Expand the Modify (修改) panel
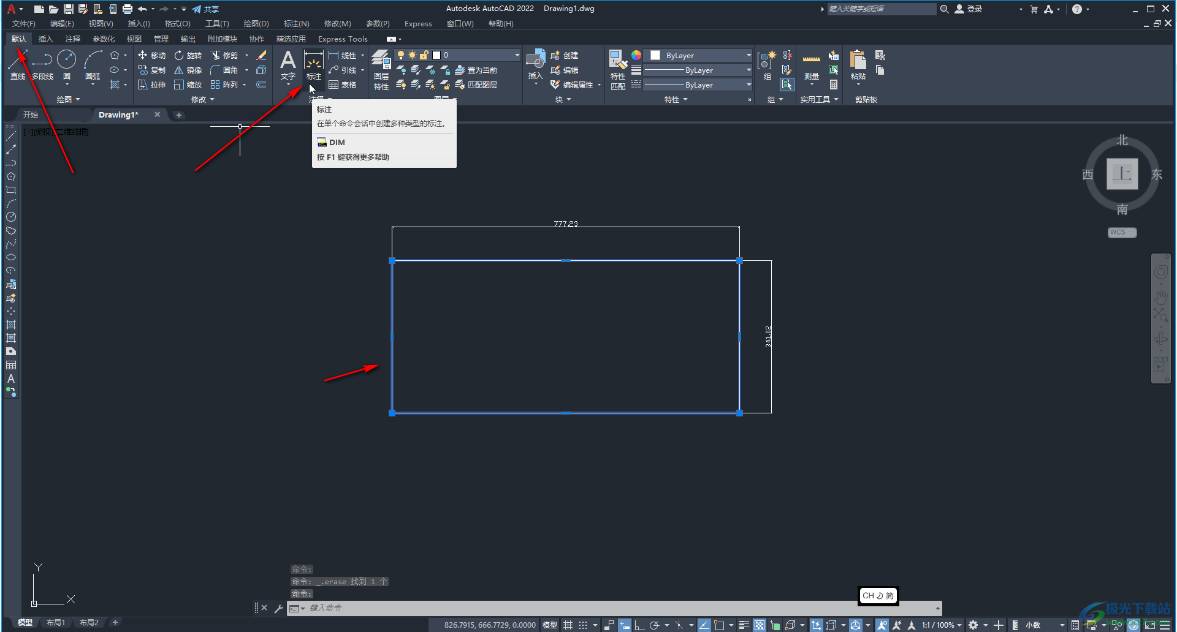1177x632 pixels. click(203, 99)
